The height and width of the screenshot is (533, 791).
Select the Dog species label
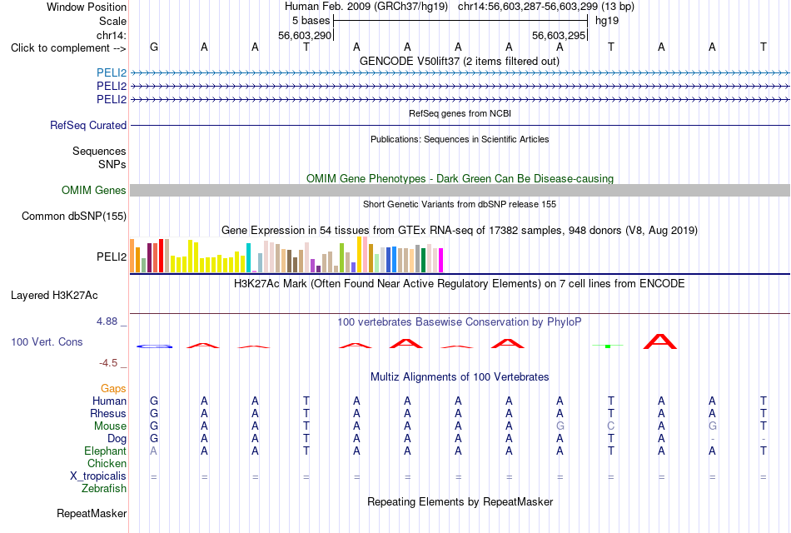(x=117, y=439)
